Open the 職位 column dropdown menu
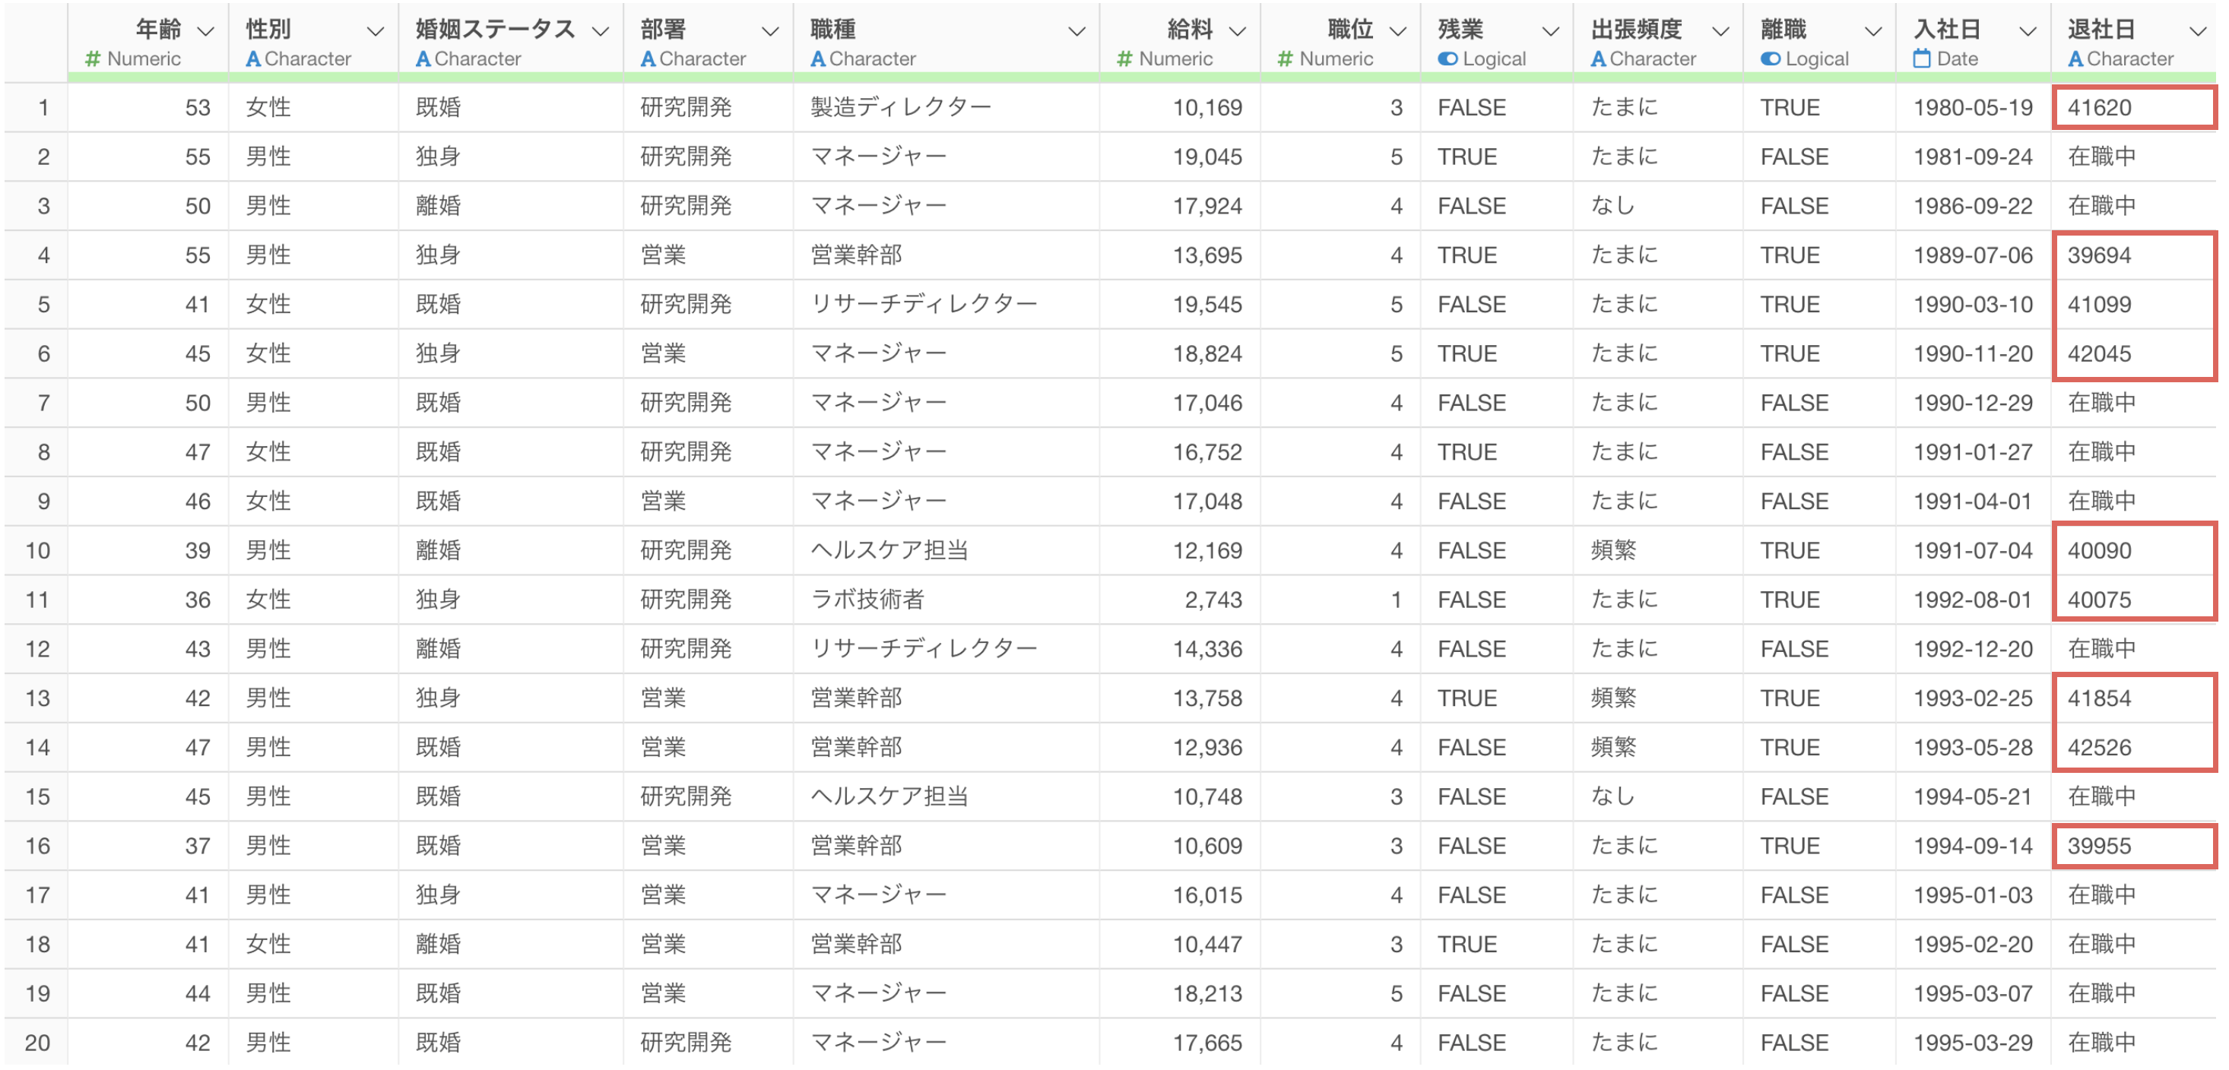This screenshot has width=2229, height=1070. [x=1397, y=31]
